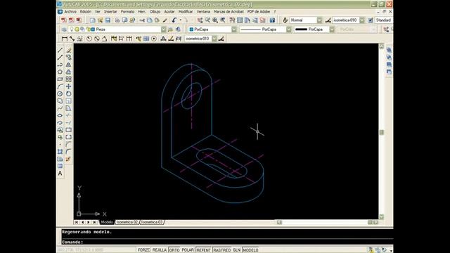This screenshot has height=253, width=450.
Task: Toggle MODELO space button in status bar
Action: [250, 250]
